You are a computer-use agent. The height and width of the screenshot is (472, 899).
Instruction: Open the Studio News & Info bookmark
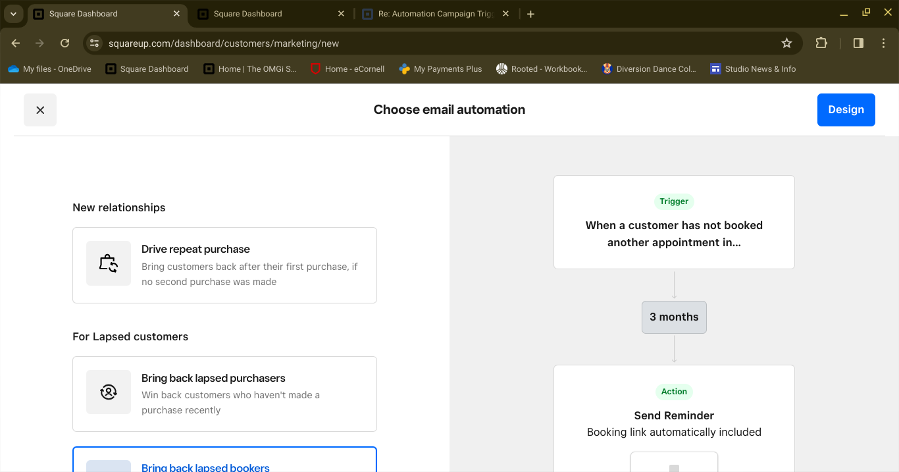click(753, 68)
